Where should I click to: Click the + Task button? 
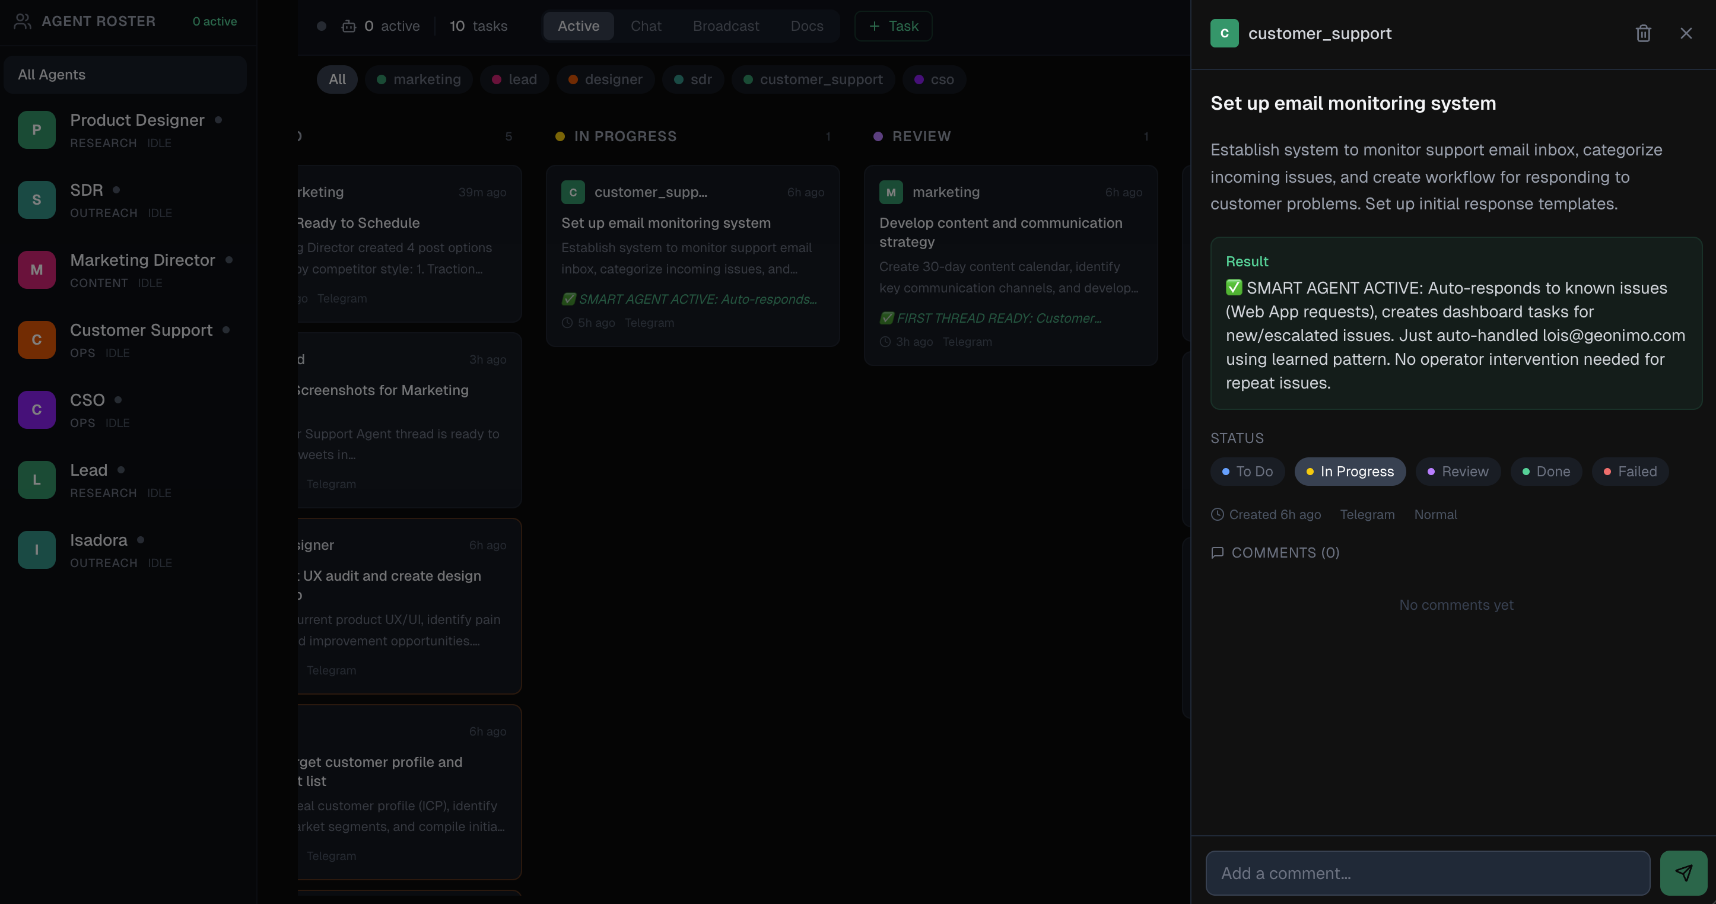click(x=892, y=26)
